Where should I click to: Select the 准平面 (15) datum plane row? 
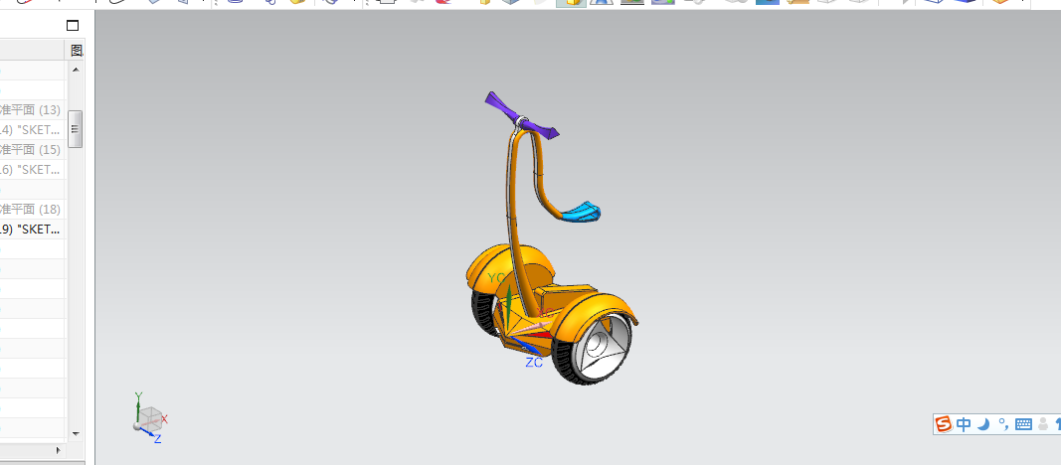click(x=33, y=149)
